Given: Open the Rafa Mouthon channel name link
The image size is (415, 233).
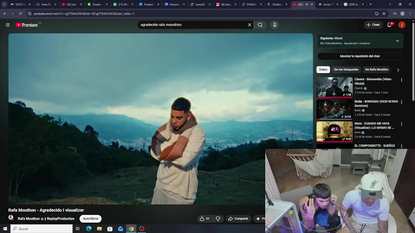Looking at the screenshot, I should tap(29, 219).
